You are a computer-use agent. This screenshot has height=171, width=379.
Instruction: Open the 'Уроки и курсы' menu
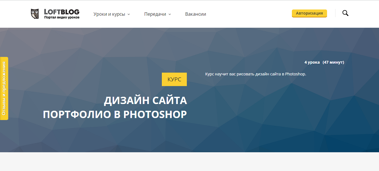click(109, 14)
